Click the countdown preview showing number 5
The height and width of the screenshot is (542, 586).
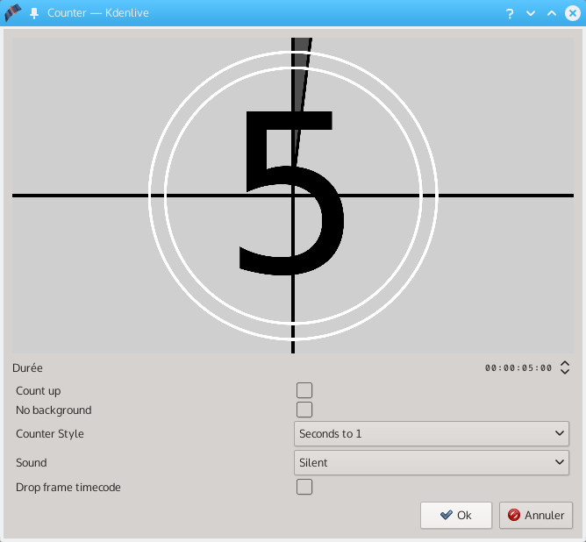point(292,195)
